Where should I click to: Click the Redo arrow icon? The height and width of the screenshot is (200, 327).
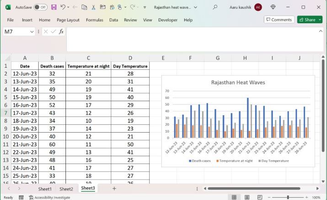coord(133,7)
